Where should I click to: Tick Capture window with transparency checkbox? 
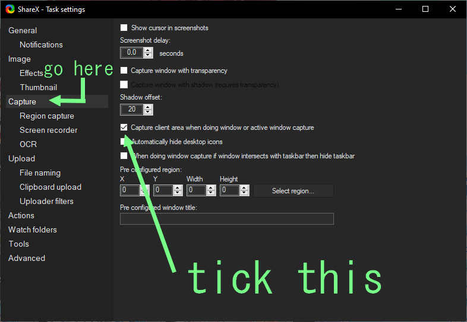pos(124,71)
